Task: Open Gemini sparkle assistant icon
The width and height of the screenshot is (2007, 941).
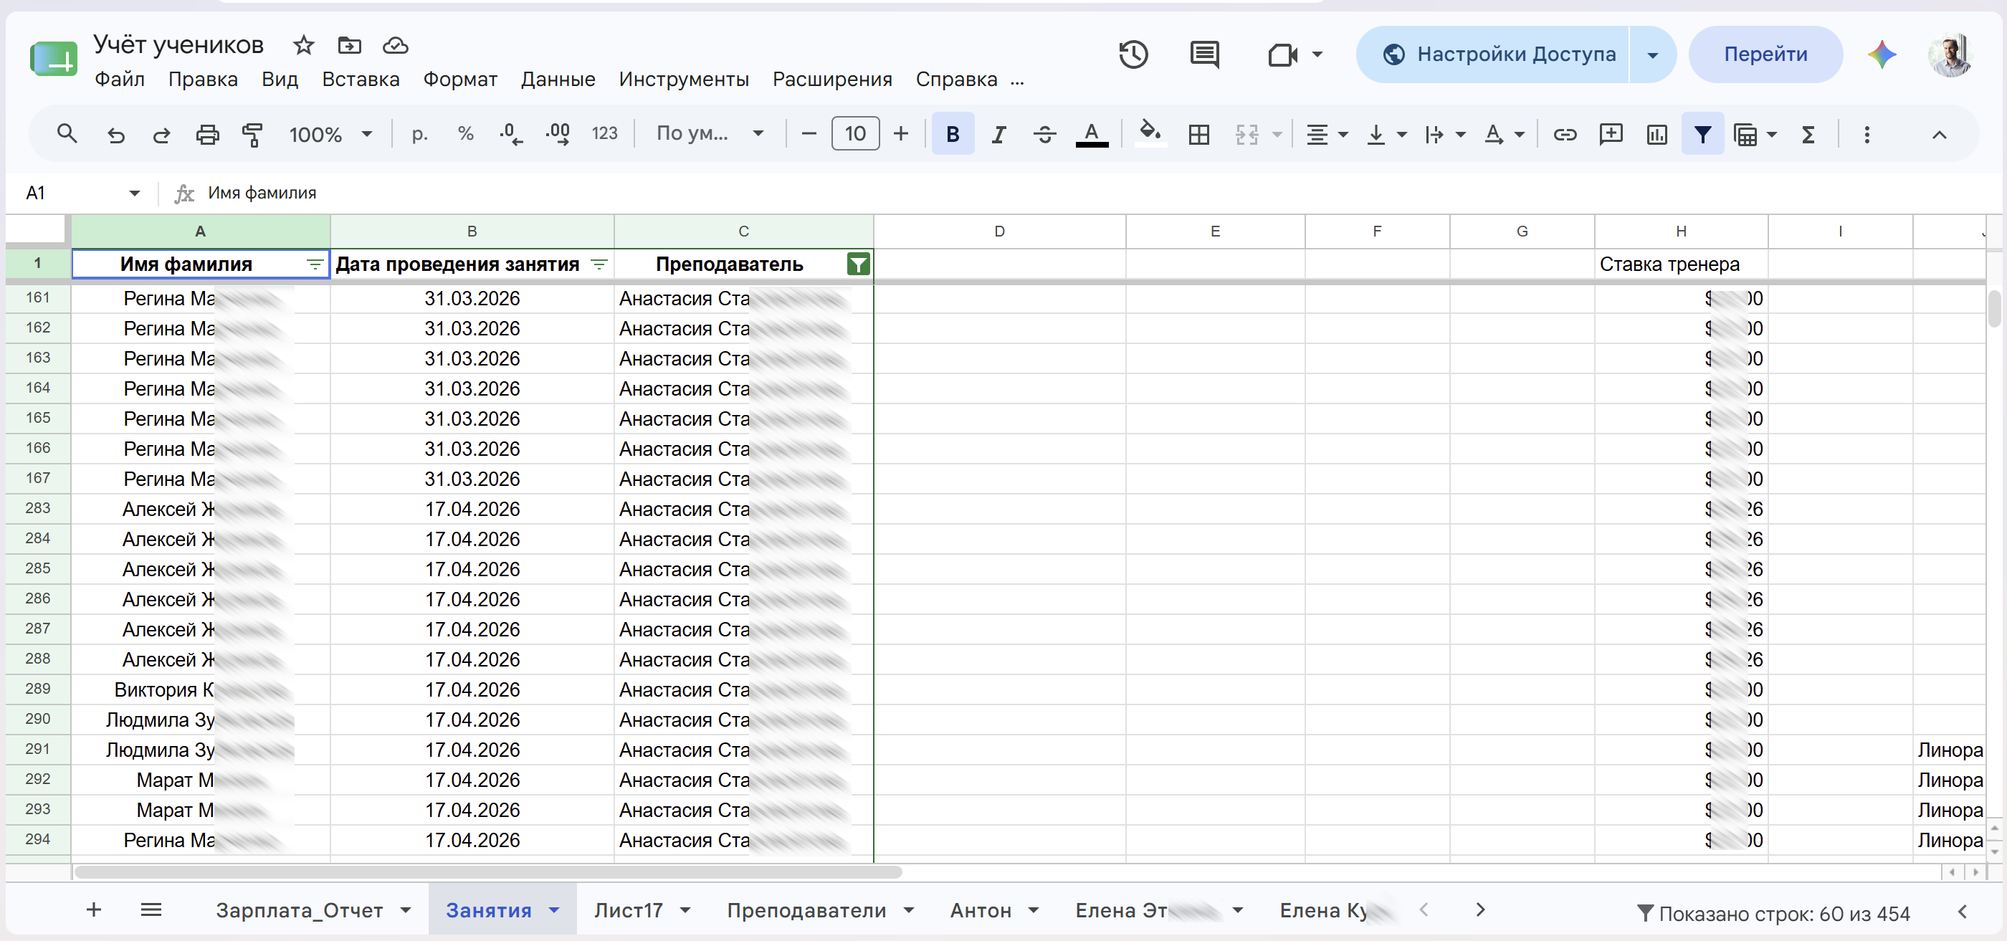Action: (x=1882, y=54)
